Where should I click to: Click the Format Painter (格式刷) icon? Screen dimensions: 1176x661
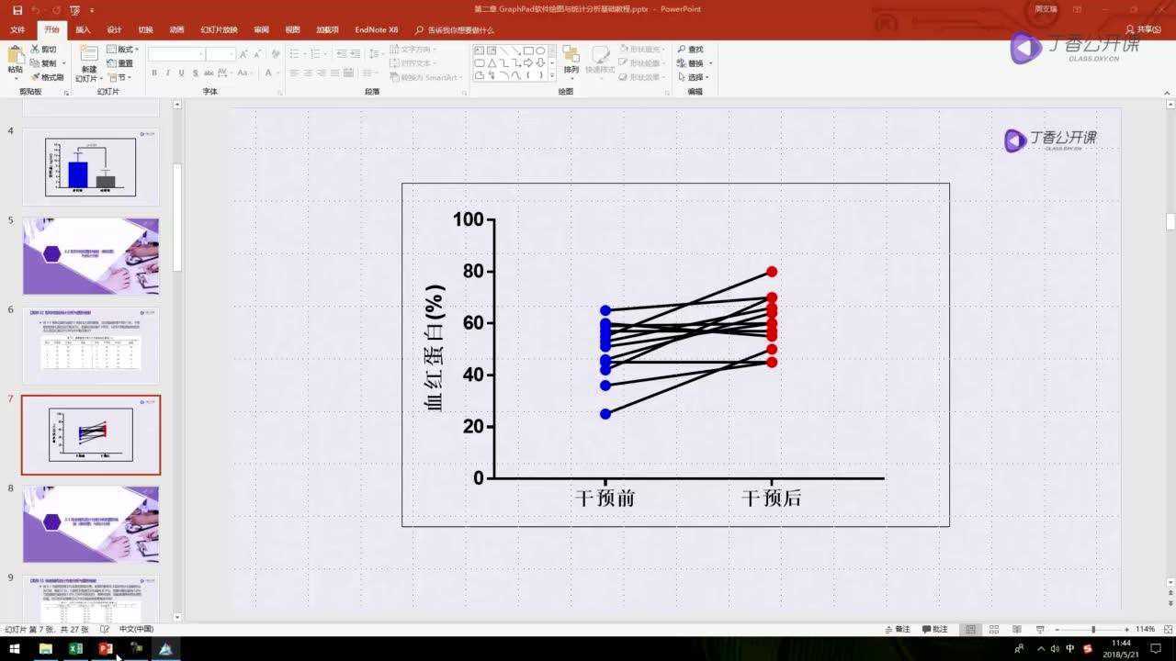(46, 77)
